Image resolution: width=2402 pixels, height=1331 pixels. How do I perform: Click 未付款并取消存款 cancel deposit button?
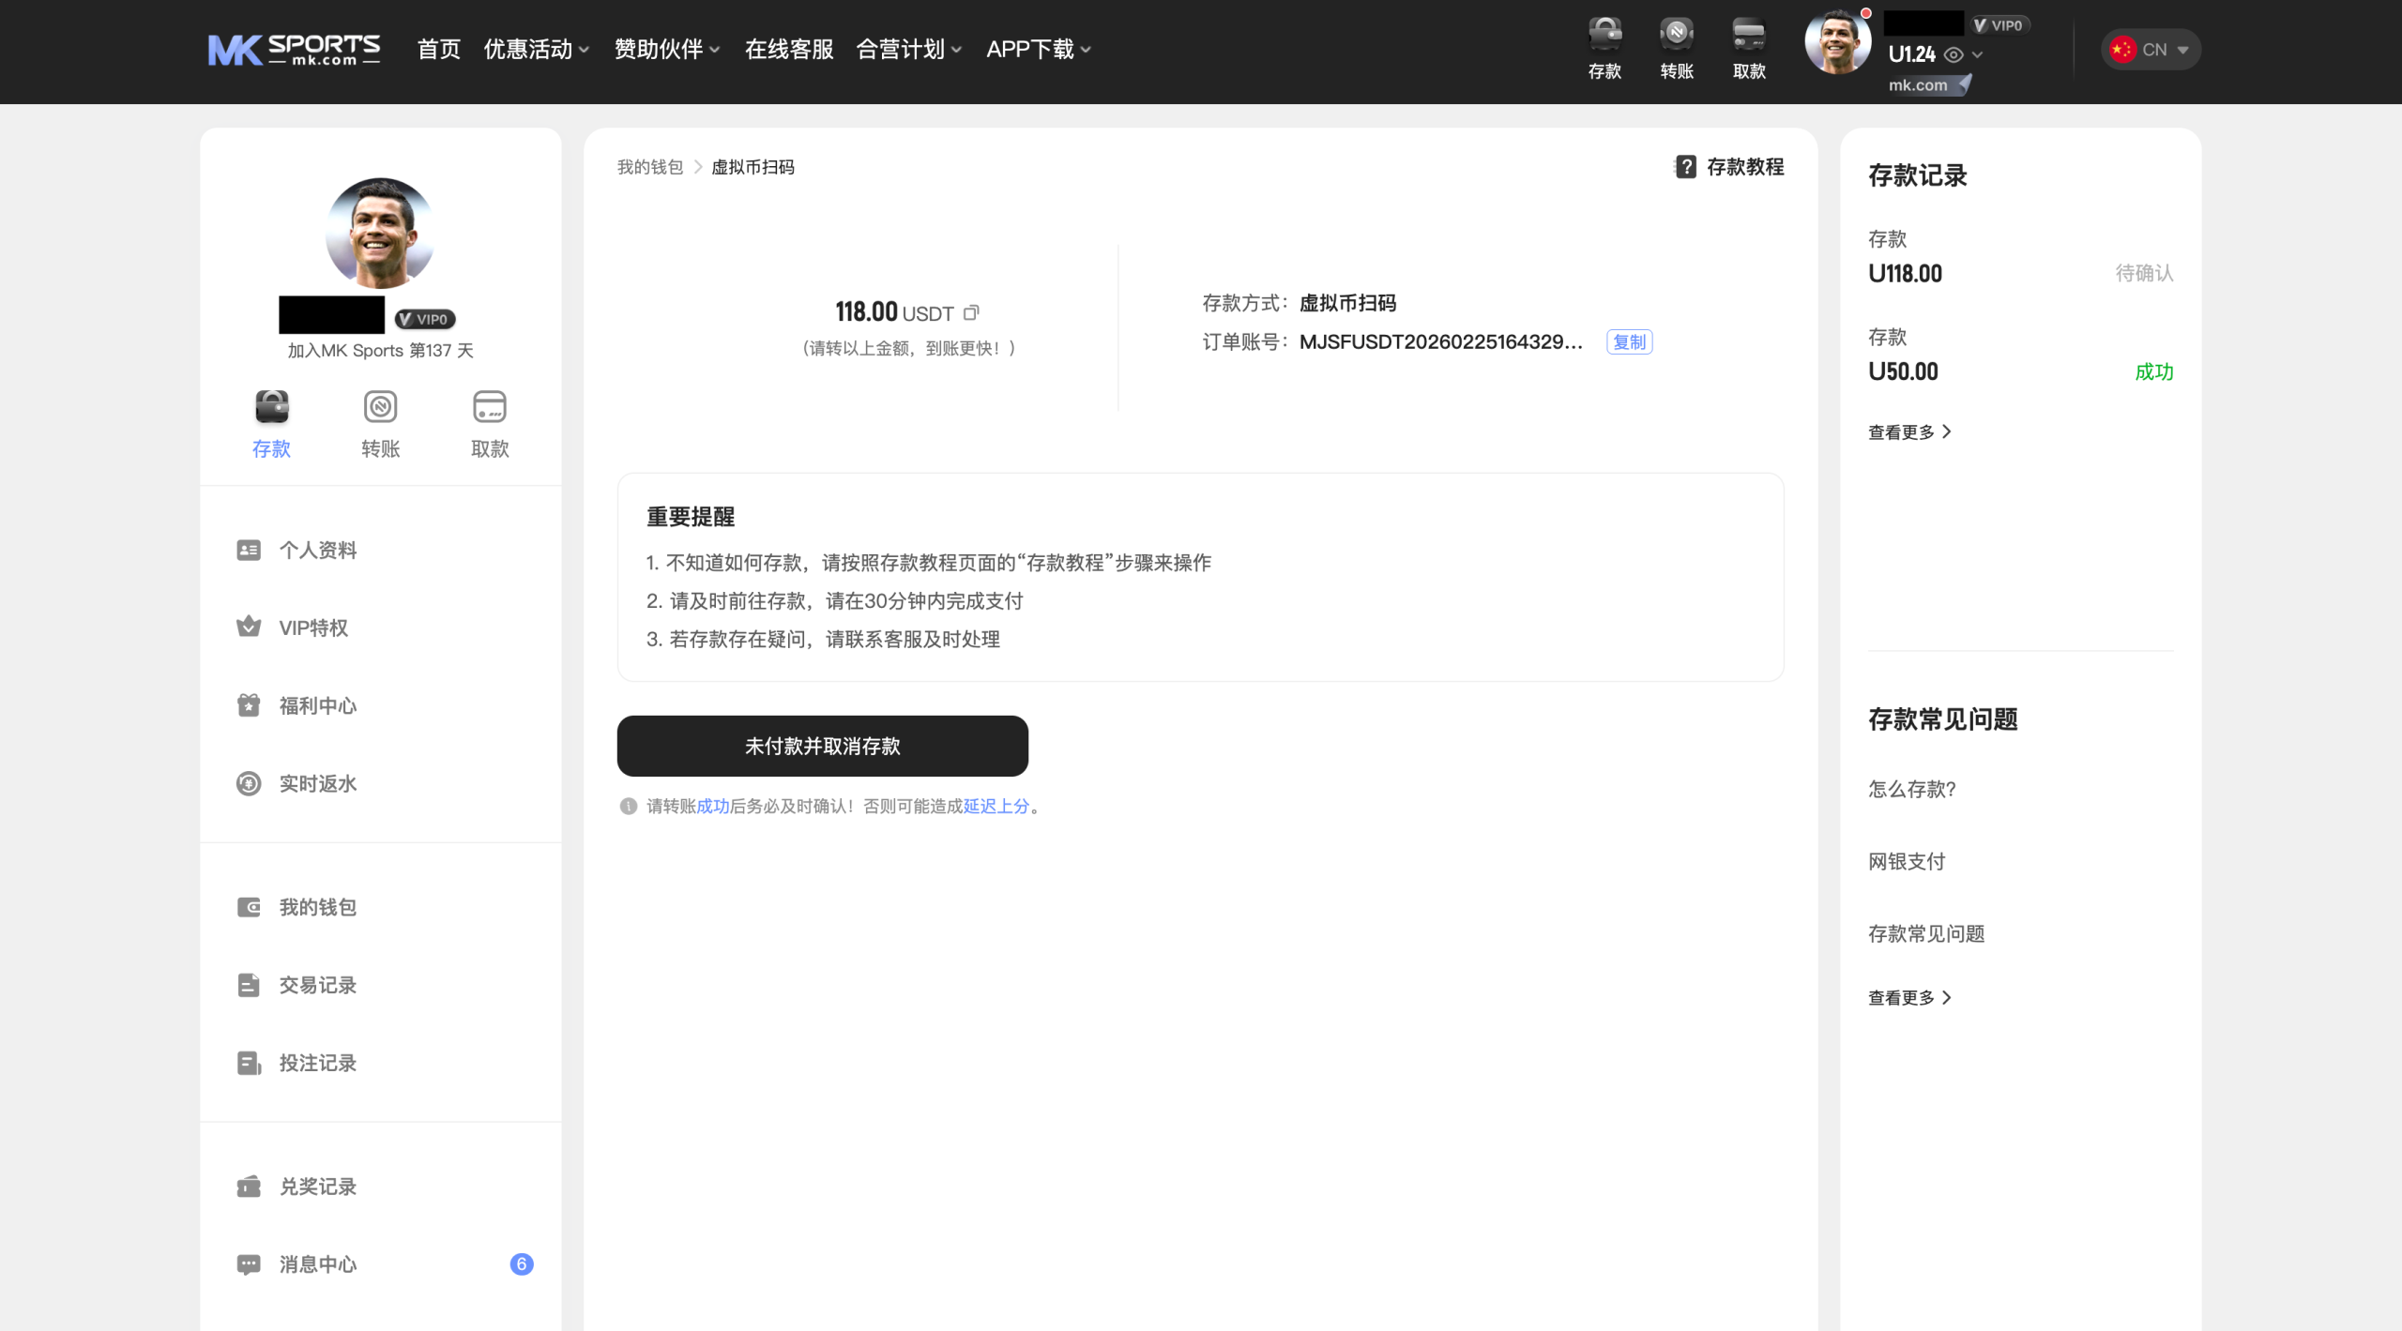(822, 746)
